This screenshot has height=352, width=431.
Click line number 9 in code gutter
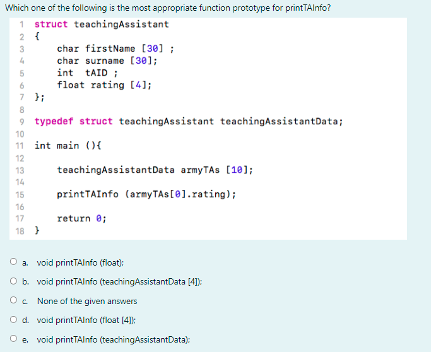pos(22,122)
